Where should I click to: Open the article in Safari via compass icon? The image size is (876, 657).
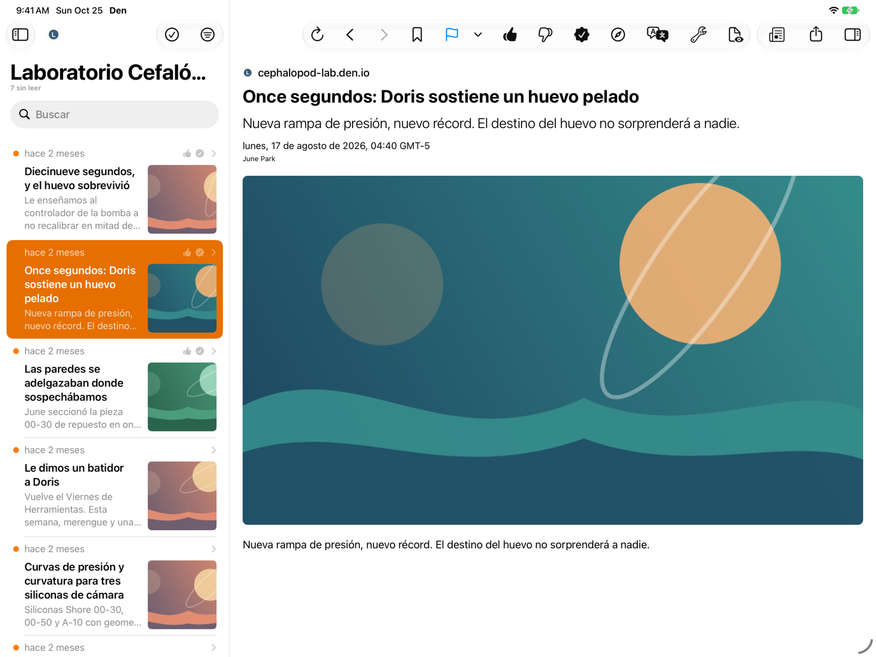coord(618,34)
